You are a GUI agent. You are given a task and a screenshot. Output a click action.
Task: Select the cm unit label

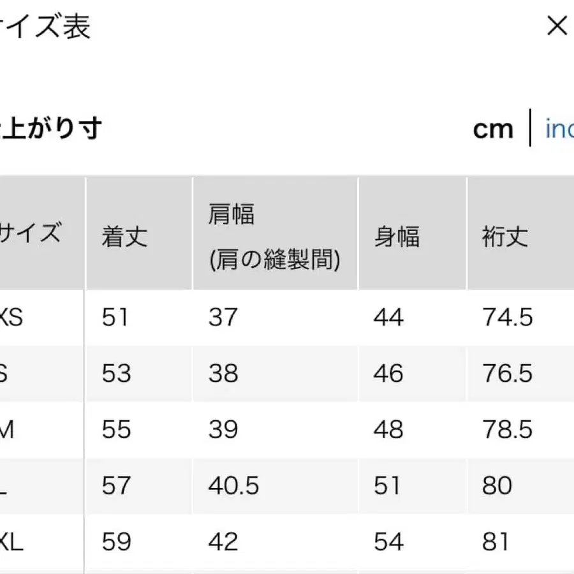493,128
